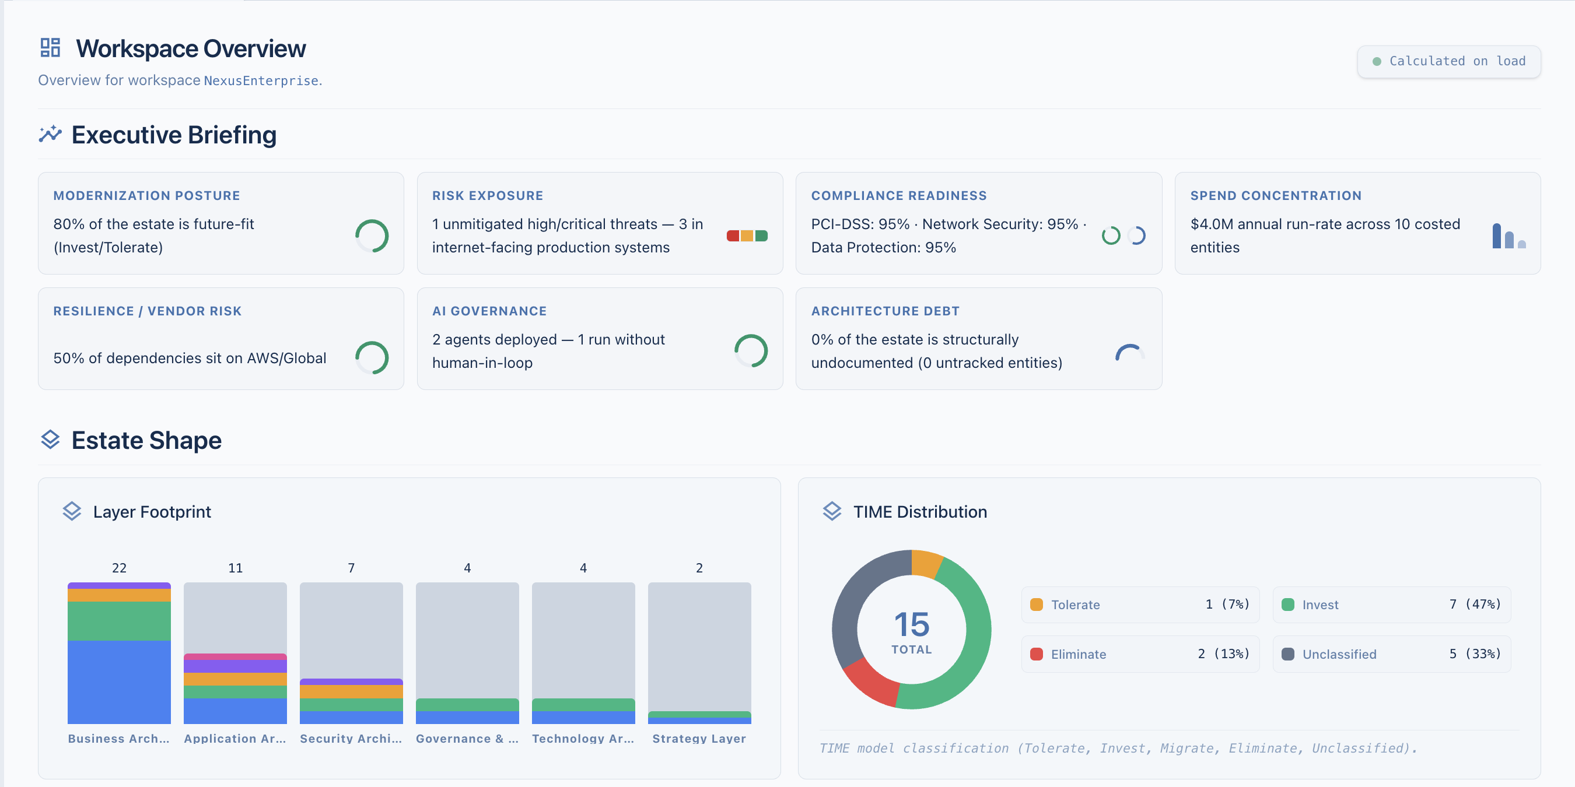Open the Modernization Posture card
This screenshot has height=787, width=1575.
(220, 223)
